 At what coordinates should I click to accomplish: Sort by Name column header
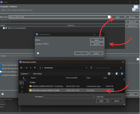(x=33, y=78)
